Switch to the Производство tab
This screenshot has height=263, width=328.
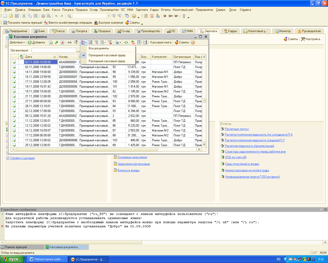click(x=148, y=31)
